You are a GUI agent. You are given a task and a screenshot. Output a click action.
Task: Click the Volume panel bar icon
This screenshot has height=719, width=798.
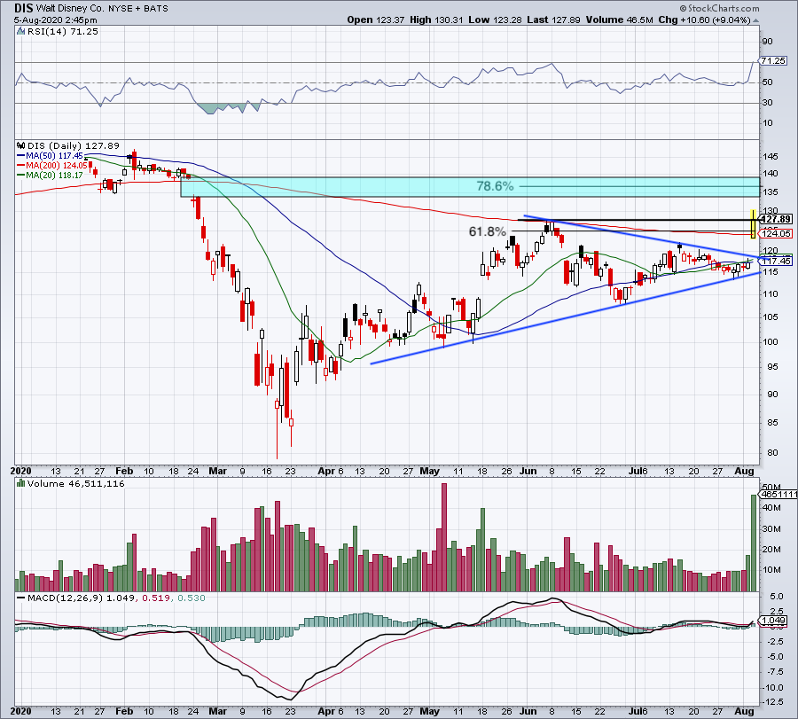(x=20, y=483)
